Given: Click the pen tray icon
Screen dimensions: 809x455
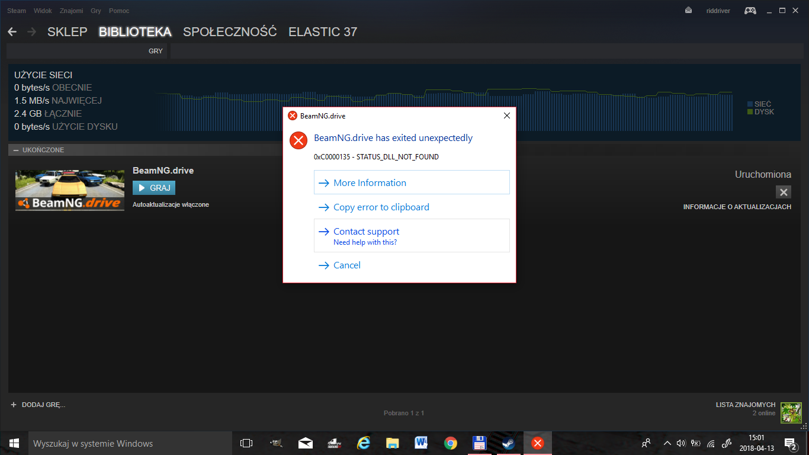Looking at the screenshot, I should pyautogui.click(x=727, y=443).
